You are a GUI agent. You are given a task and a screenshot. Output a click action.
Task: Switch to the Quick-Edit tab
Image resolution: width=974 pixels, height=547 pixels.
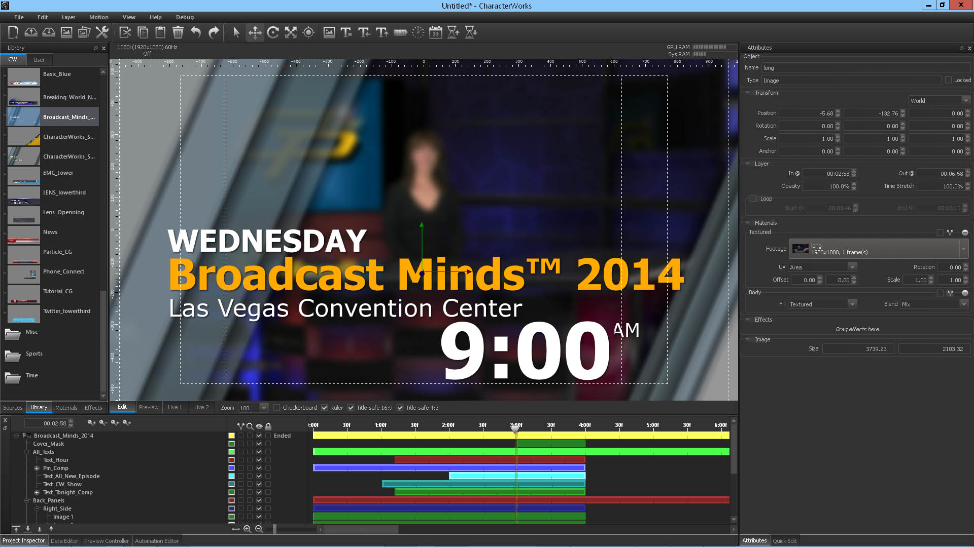[784, 540]
